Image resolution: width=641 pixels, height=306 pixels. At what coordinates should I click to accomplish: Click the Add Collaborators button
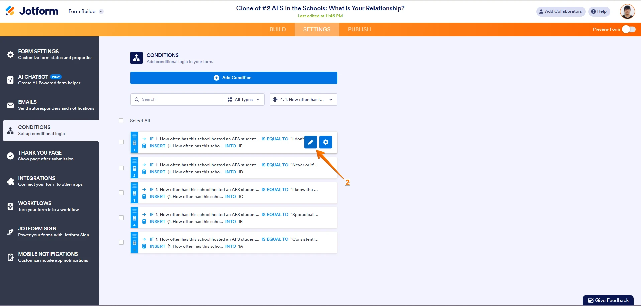pyautogui.click(x=561, y=11)
